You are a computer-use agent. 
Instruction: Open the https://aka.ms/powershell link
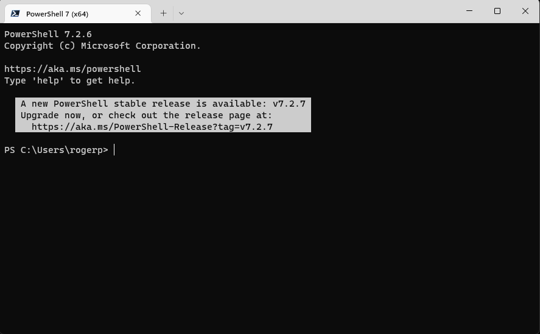tap(72, 69)
